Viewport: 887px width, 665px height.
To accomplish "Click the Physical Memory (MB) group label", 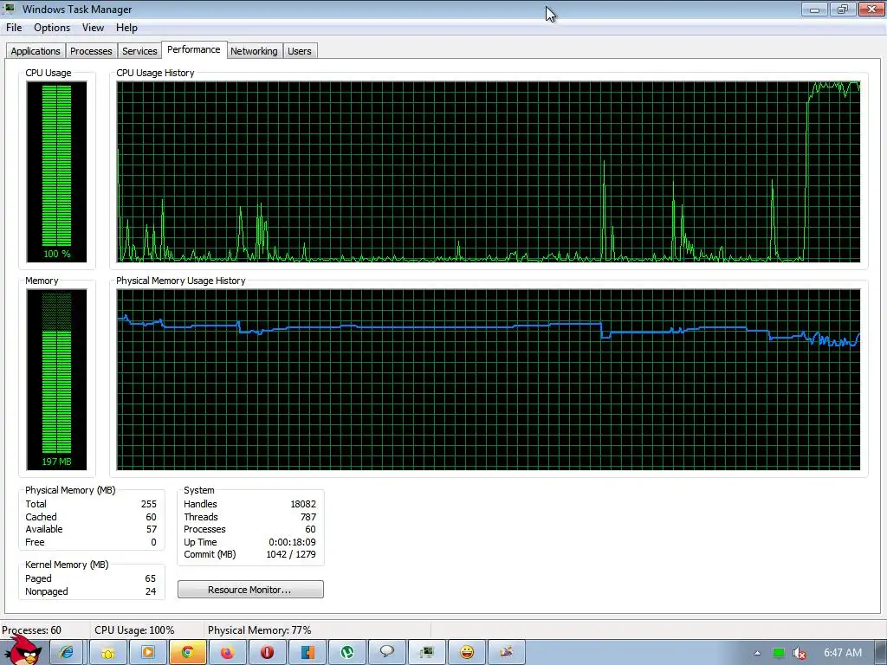I will pyautogui.click(x=70, y=490).
